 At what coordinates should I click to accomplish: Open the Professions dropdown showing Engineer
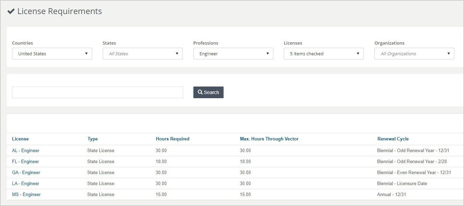click(233, 54)
